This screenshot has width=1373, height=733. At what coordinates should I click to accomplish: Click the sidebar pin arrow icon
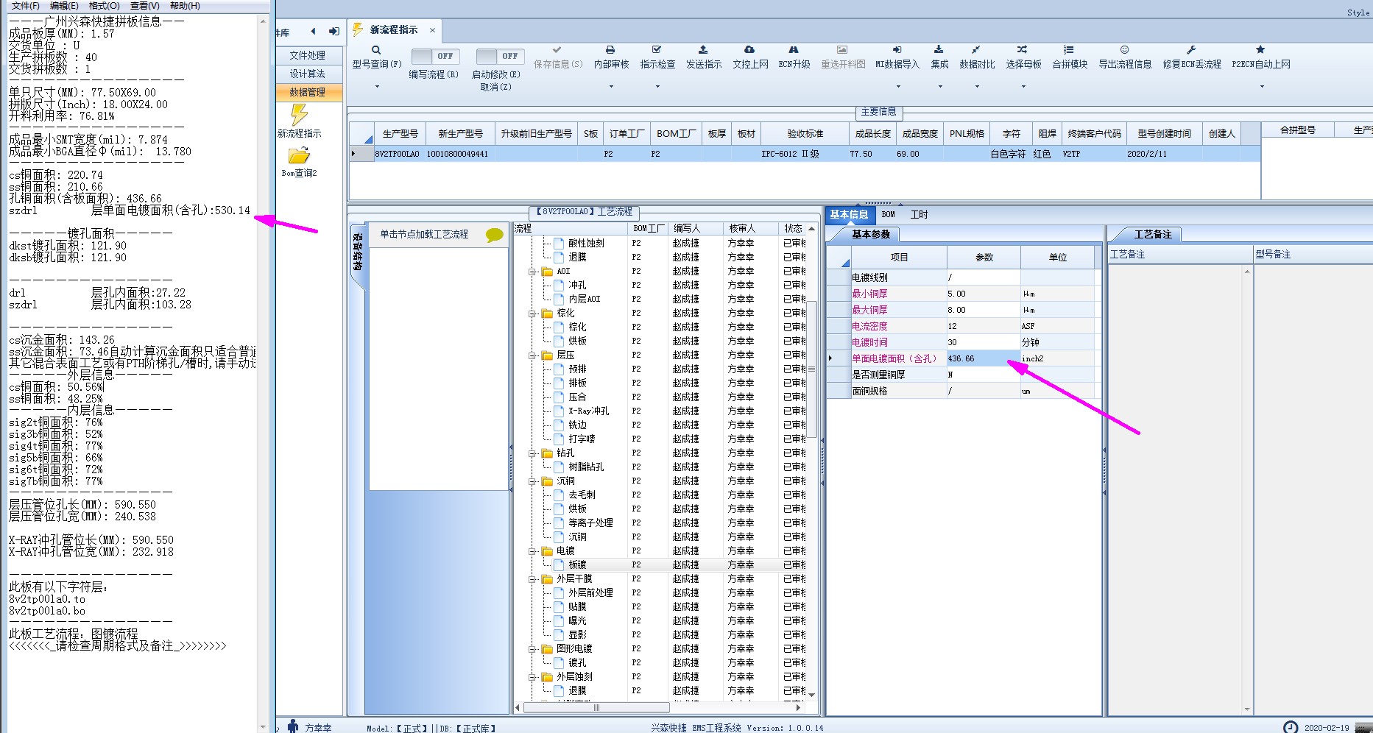333,32
